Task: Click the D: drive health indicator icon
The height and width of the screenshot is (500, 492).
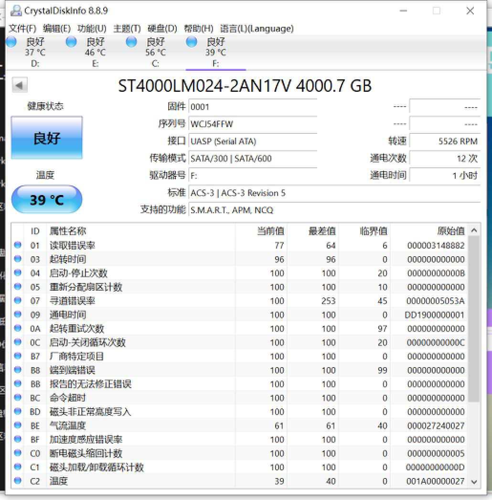Action: (x=11, y=42)
